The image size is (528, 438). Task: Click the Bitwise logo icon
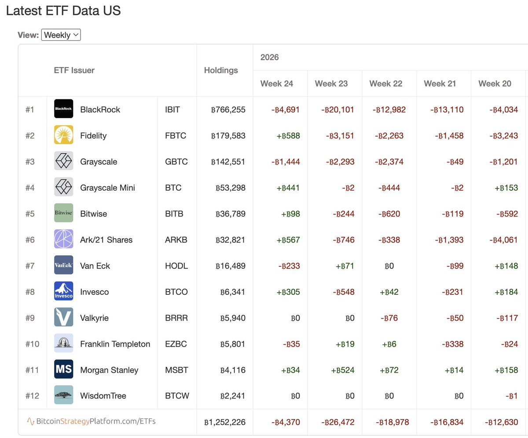point(64,214)
